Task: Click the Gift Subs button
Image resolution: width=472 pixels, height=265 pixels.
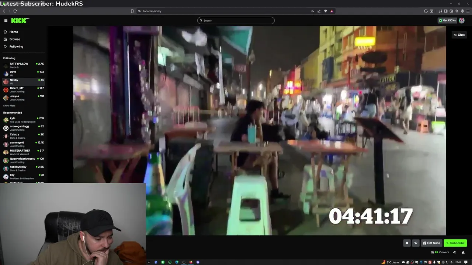Action: (432, 243)
